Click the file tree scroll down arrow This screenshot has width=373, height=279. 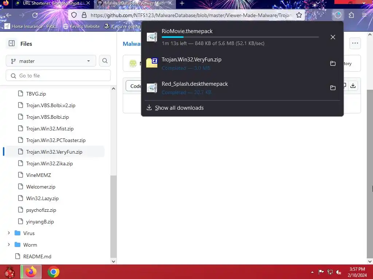coord(114,261)
